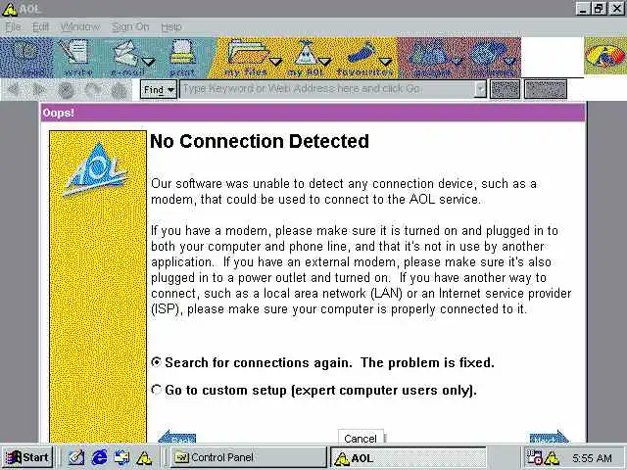
Task: Click the browser Reload button
Action: 93,89
